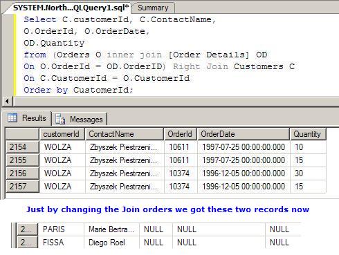Click the ContactName column header
Image resolution: width=339 pixels, height=255 pixels.
pyautogui.click(x=125, y=134)
